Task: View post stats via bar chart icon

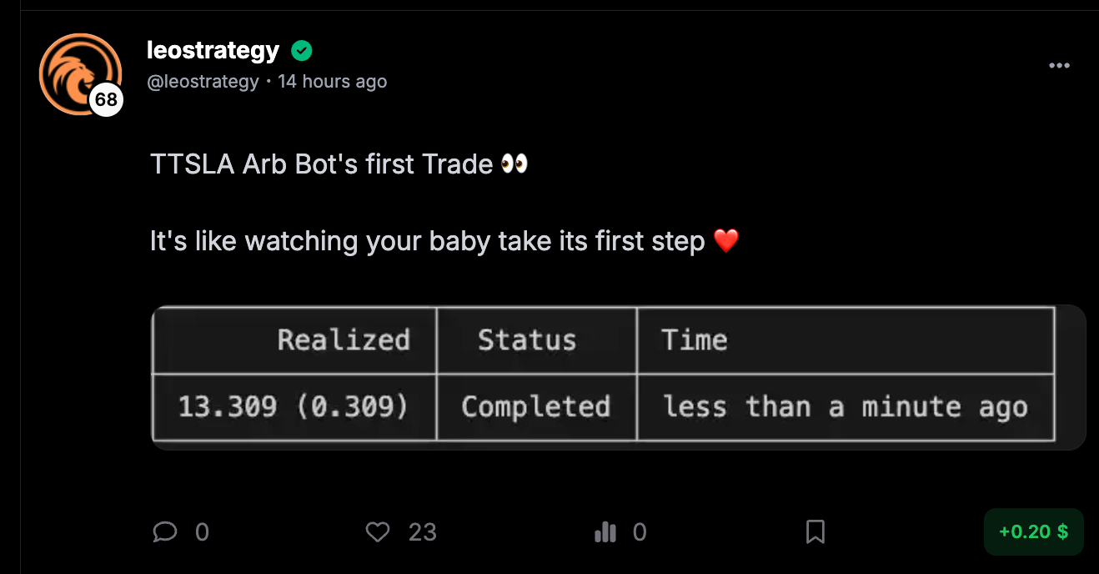Action: (605, 531)
